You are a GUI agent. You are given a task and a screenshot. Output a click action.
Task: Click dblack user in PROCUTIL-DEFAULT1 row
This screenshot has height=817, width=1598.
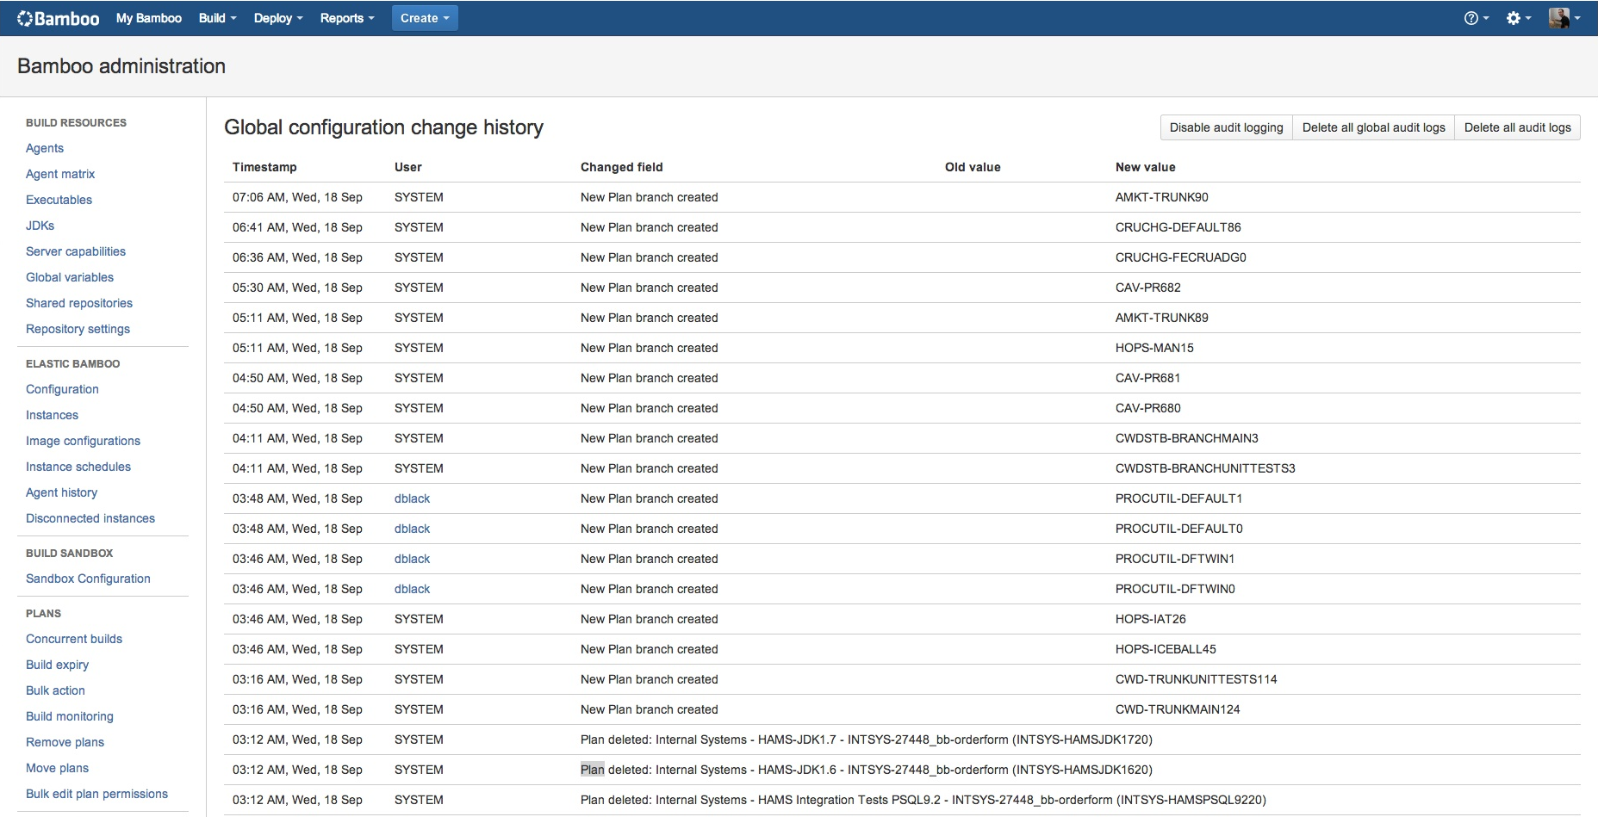[x=412, y=498]
